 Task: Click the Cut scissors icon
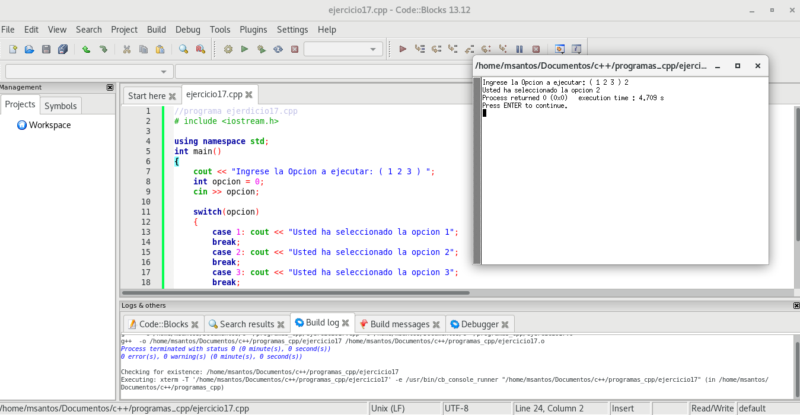pyautogui.click(x=126, y=49)
